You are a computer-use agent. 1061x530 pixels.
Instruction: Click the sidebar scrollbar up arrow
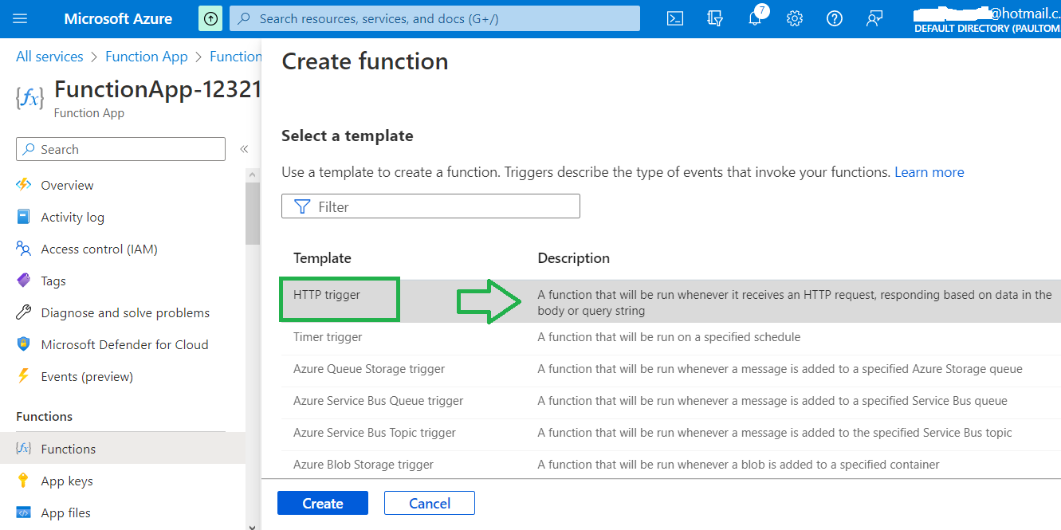point(252,174)
